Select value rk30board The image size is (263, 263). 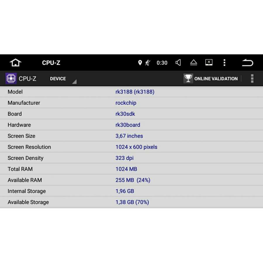128,125
